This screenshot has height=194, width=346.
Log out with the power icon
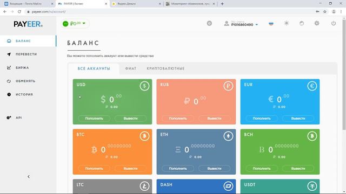[334, 23]
